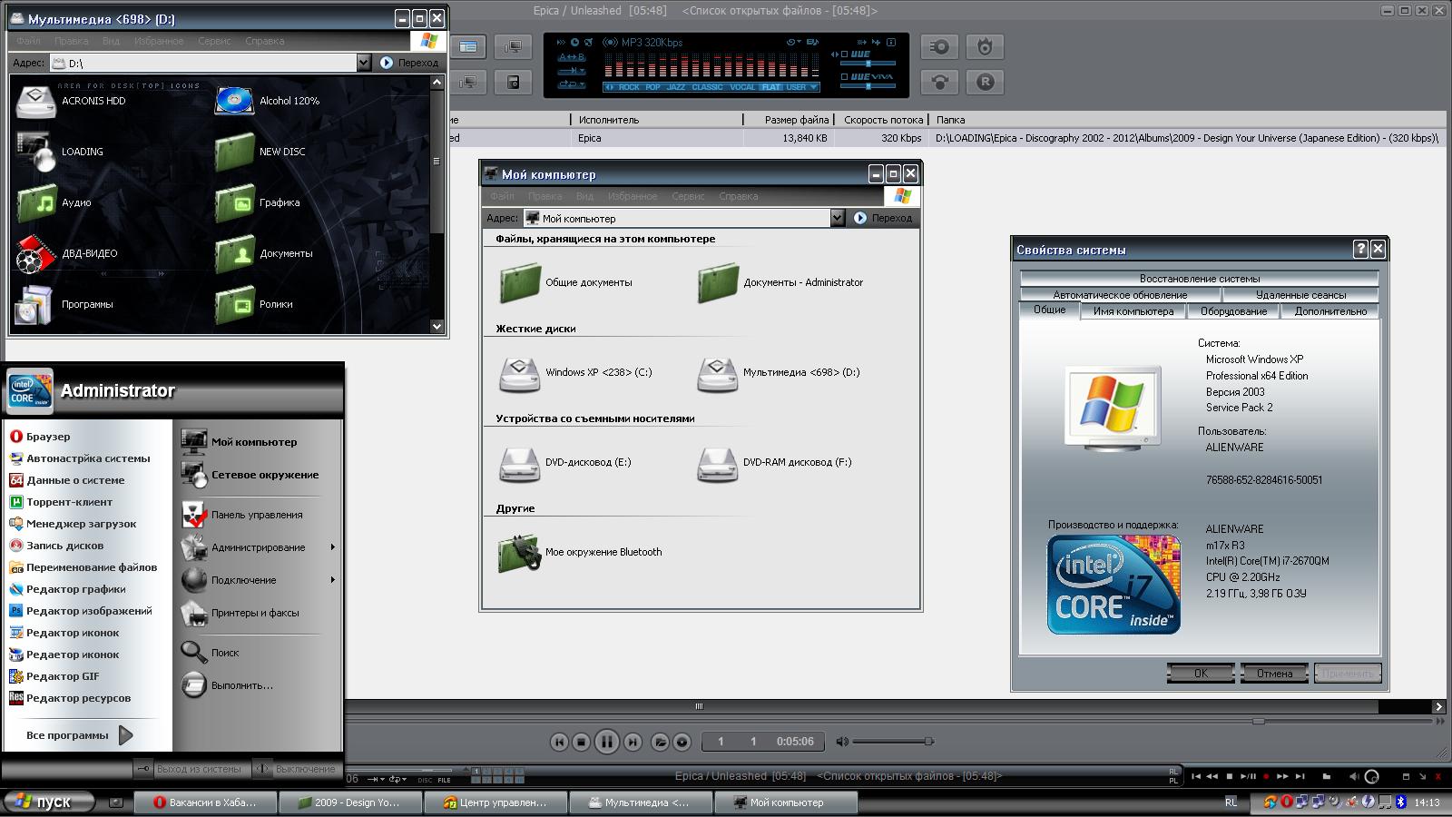Open the ACRONIS HDD drive icon
This screenshot has width=1452, height=817.
pos(34,101)
